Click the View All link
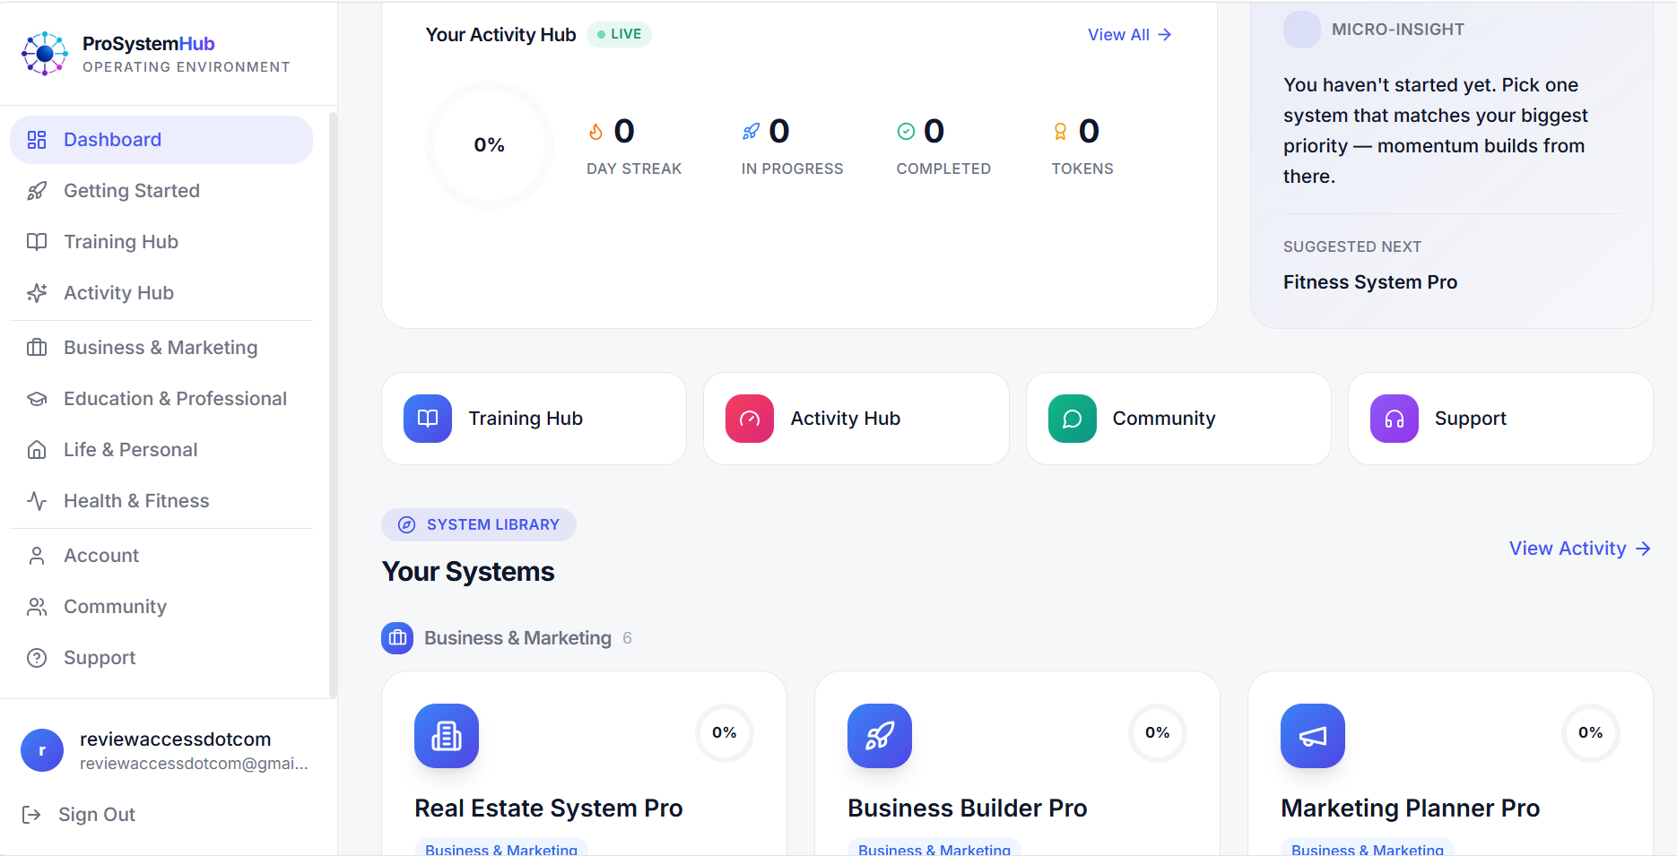Viewport: 1677px width, 856px height. pos(1130,35)
